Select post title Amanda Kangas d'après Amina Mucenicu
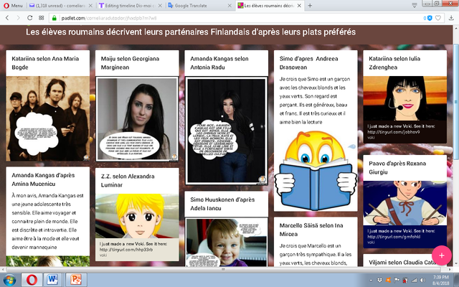This screenshot has height=287, width=459. [x=43, y=179]
